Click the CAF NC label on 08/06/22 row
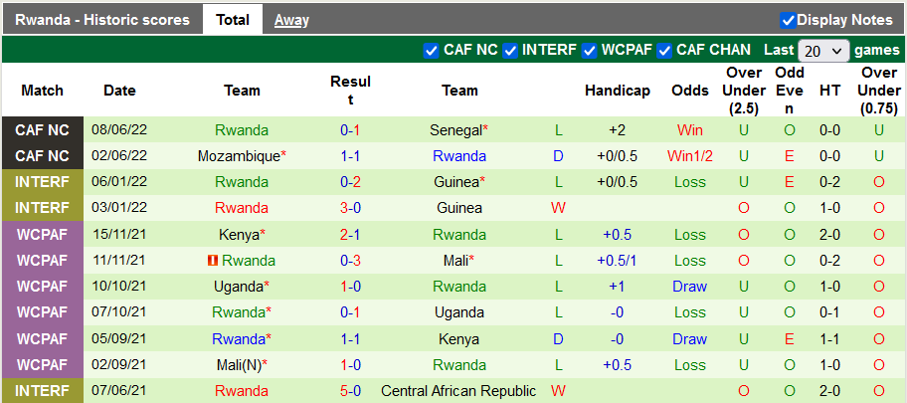 [x=43, y=130]
